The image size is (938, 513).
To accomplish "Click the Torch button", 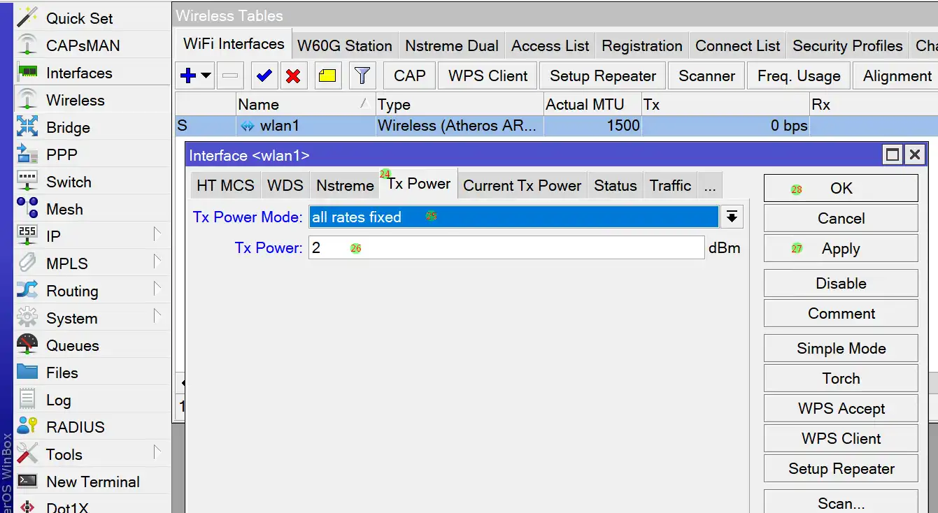I will 840,378.
